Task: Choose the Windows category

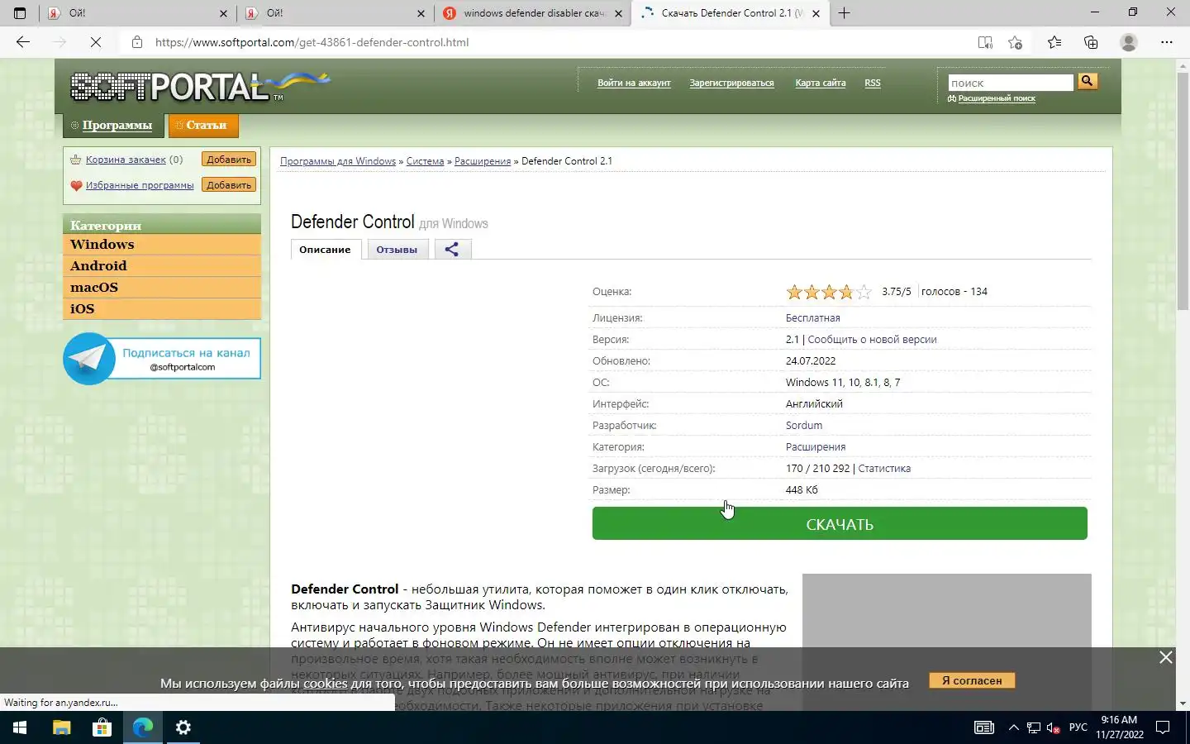Action: coord(162,245)
